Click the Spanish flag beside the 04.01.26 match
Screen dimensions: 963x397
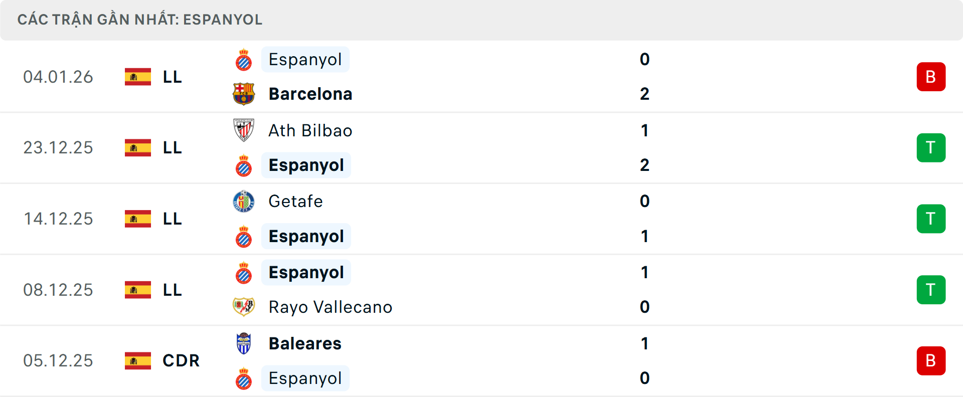(x=137, y=77)
